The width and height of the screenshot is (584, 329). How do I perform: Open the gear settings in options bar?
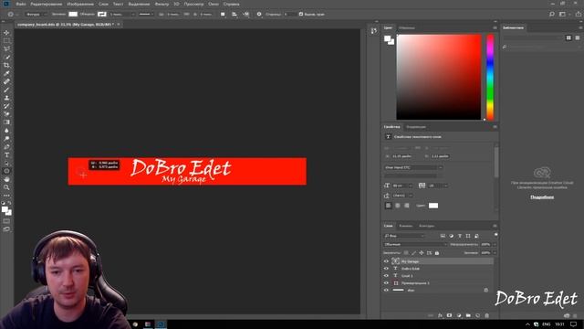coord(259,15)
